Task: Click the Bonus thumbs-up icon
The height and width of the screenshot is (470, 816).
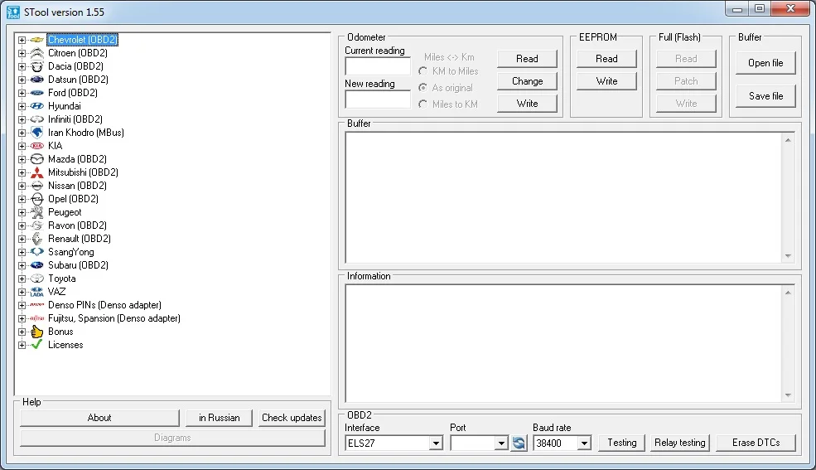Action: tap(37, 332)
